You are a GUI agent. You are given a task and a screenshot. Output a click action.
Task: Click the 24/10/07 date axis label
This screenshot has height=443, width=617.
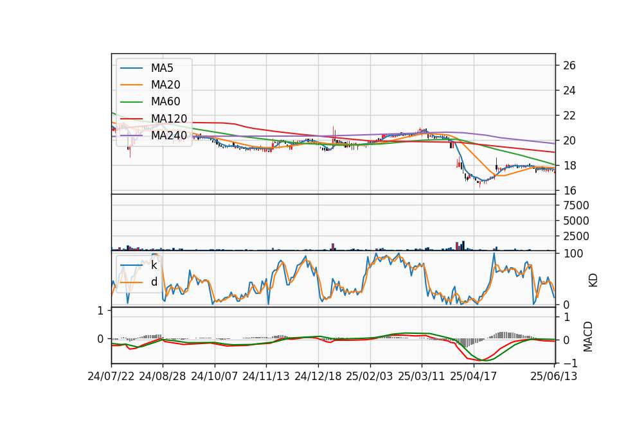pyautogui.click(x=215, y=376)
